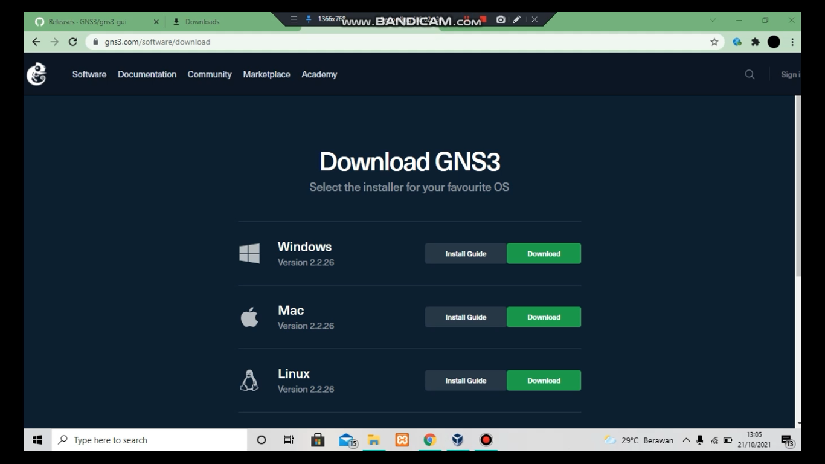Open VirtualBox from the taskbar
Viewport: 825px width, 464px height.
[457, 440]
